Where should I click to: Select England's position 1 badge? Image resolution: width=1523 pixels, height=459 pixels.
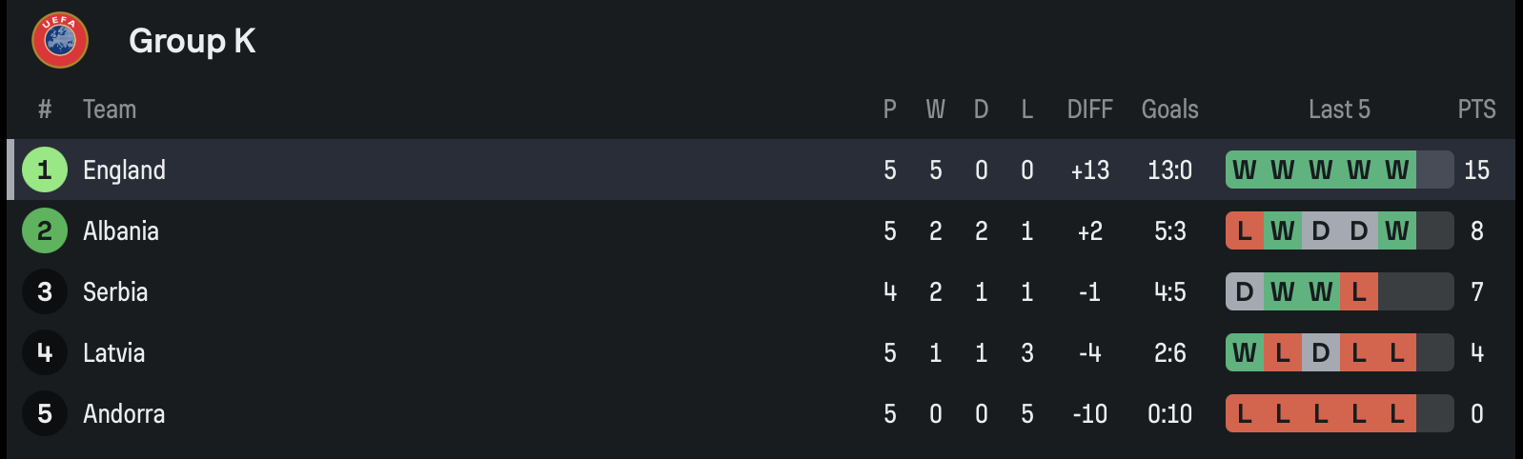45,170
